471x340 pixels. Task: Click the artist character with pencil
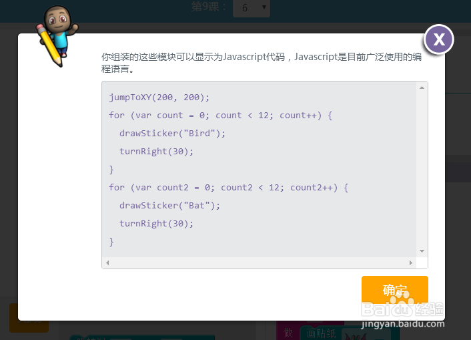tap(57, 35)
